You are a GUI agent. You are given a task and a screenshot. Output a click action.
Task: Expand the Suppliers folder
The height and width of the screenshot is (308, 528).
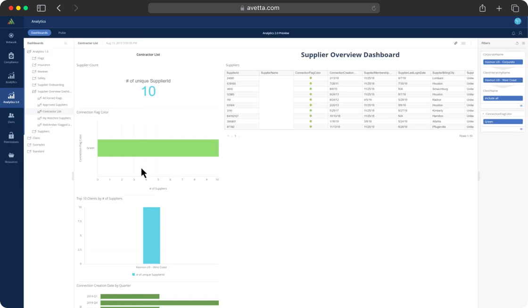tap(34, 131)
